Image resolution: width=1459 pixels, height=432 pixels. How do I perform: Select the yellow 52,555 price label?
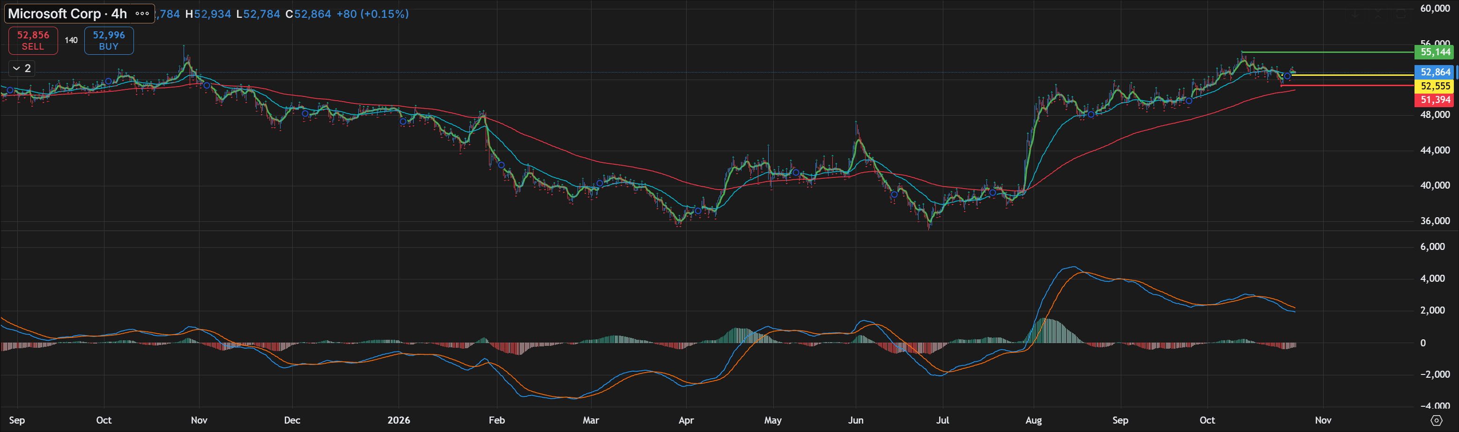pos(1435,86)
